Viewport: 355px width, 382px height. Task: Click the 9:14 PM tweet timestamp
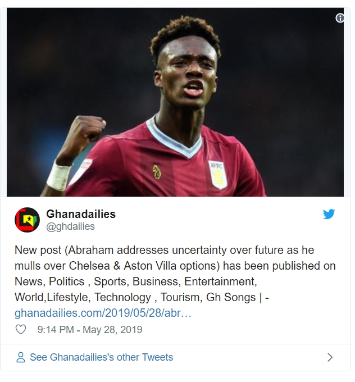coord(55,330)
